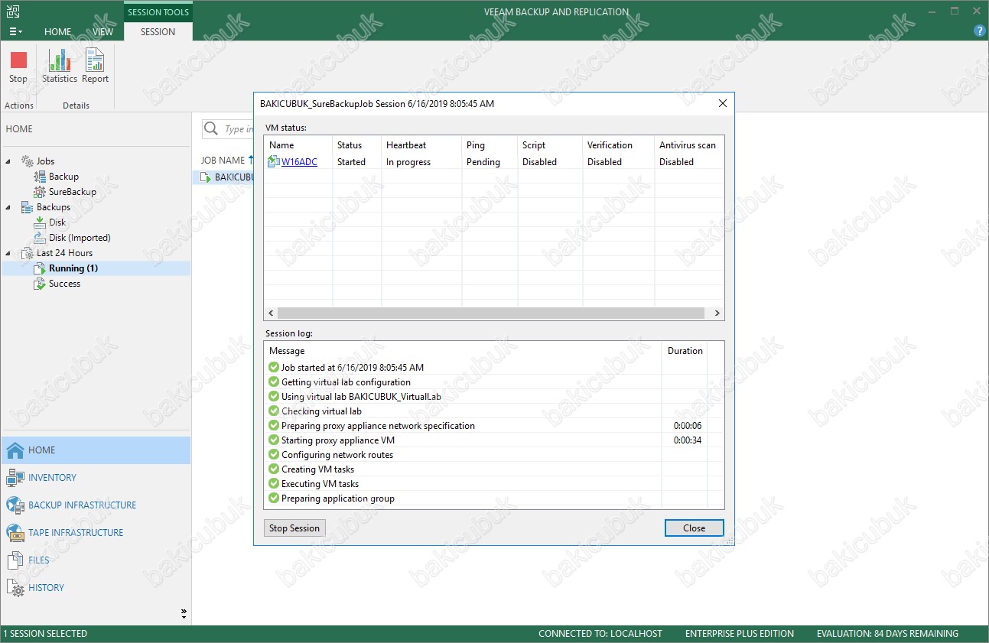Open the W16ADC VM link
989x643 pixels.
299,162
